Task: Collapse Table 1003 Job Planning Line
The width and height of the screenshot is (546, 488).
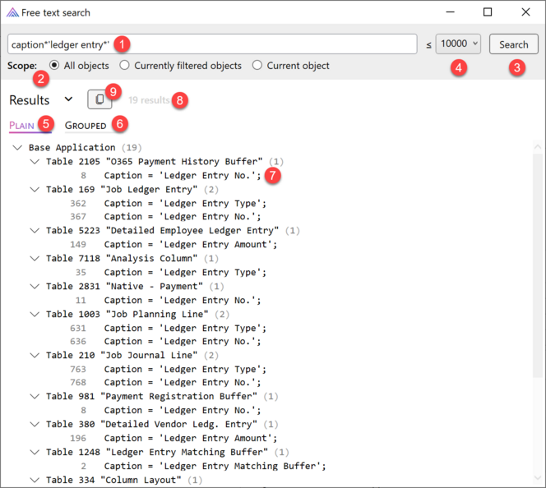Action: pyautogui.click(x=35, y=314)
